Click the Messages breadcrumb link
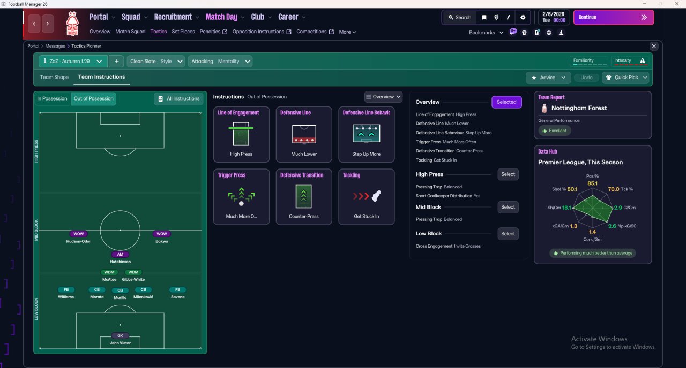This screenshot has height=368, width=686. tap(55, 47)
